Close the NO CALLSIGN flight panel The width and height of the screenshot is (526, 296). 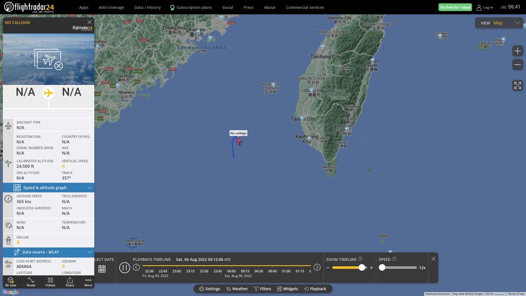(89, 22)
